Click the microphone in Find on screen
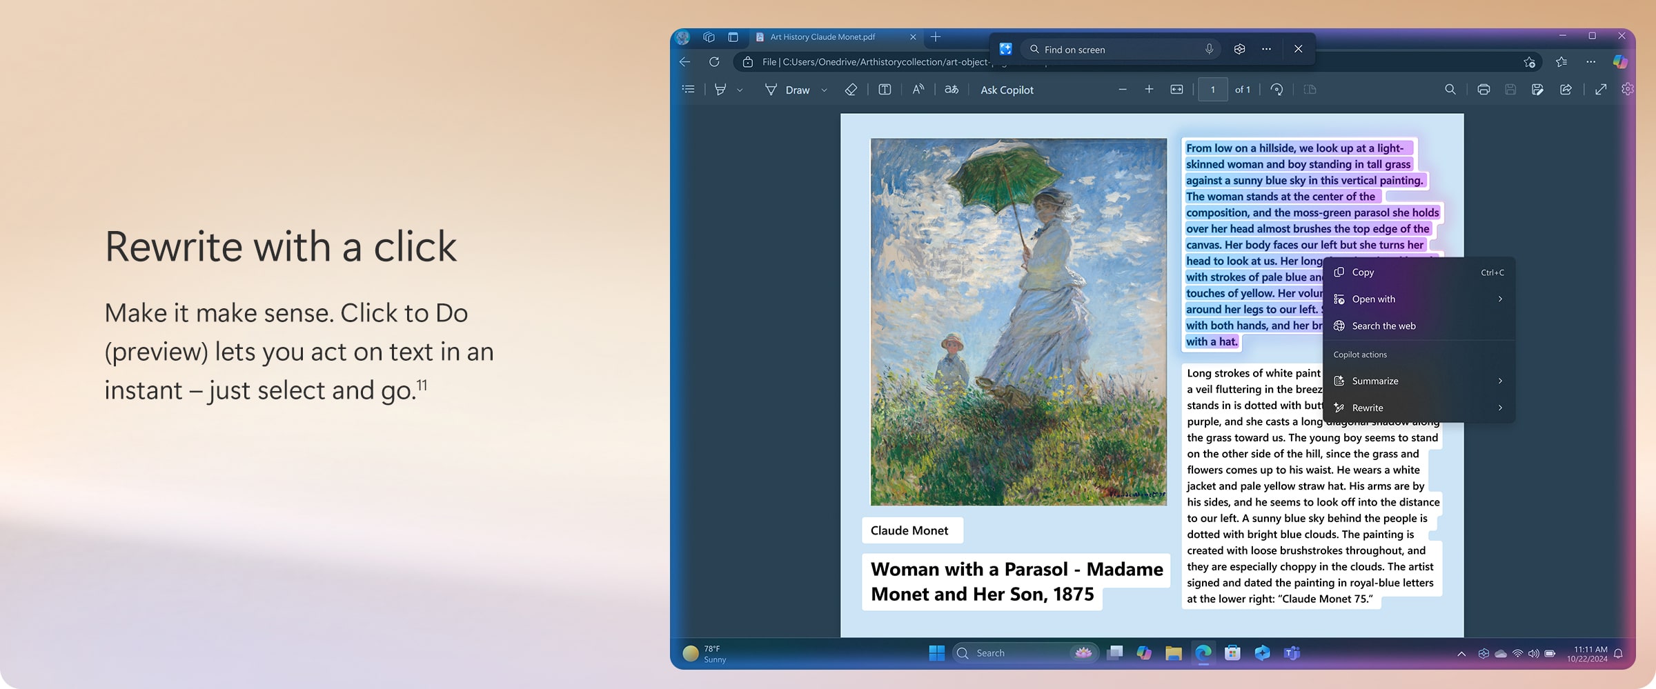 click(x=1209, y=49)
